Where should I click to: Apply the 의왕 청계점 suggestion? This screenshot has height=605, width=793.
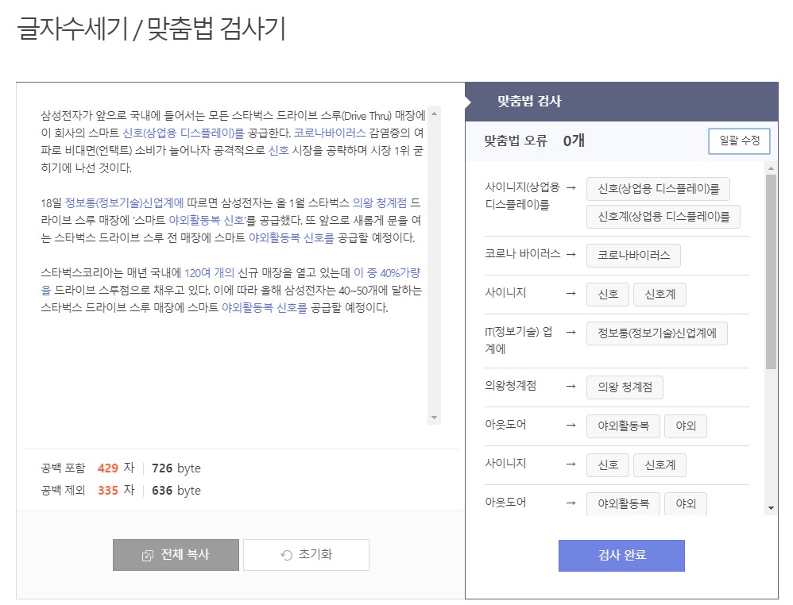[625, 387]
